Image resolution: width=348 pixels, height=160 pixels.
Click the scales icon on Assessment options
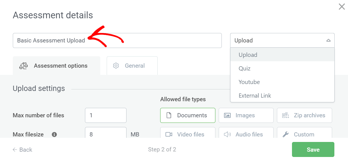[x=24, y=66]
